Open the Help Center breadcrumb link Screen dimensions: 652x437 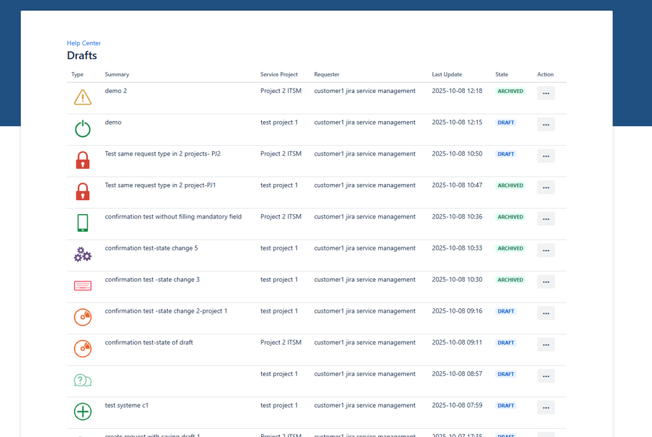point(83,43)
